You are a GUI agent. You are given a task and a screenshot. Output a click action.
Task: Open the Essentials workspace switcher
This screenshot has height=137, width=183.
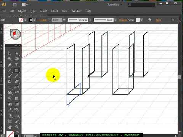[115, 5]
